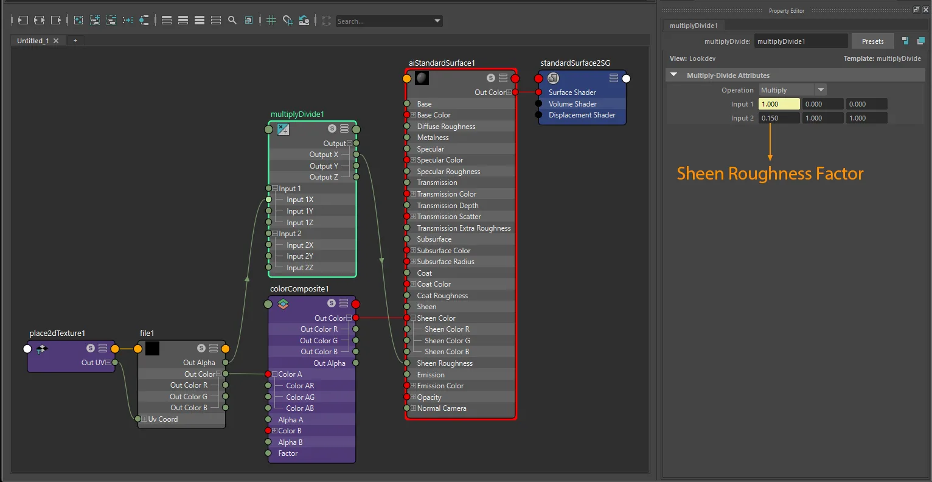
Task: Set selected nodes to full view mode
Action: 200,20
